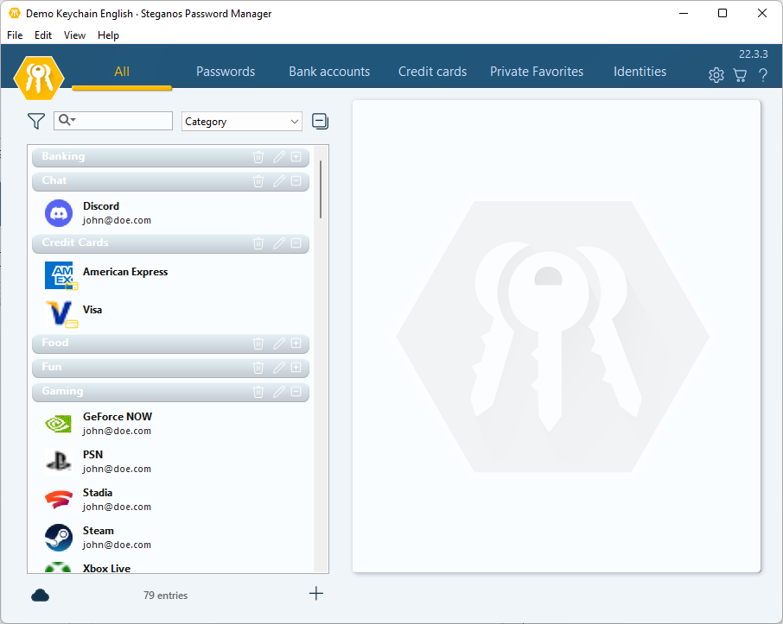Click the Gaming category header label

(62, 391)
